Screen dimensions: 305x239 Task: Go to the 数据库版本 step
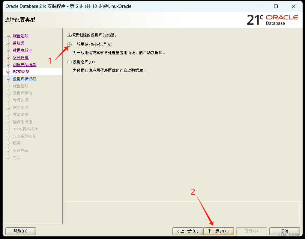pos(22,50)
